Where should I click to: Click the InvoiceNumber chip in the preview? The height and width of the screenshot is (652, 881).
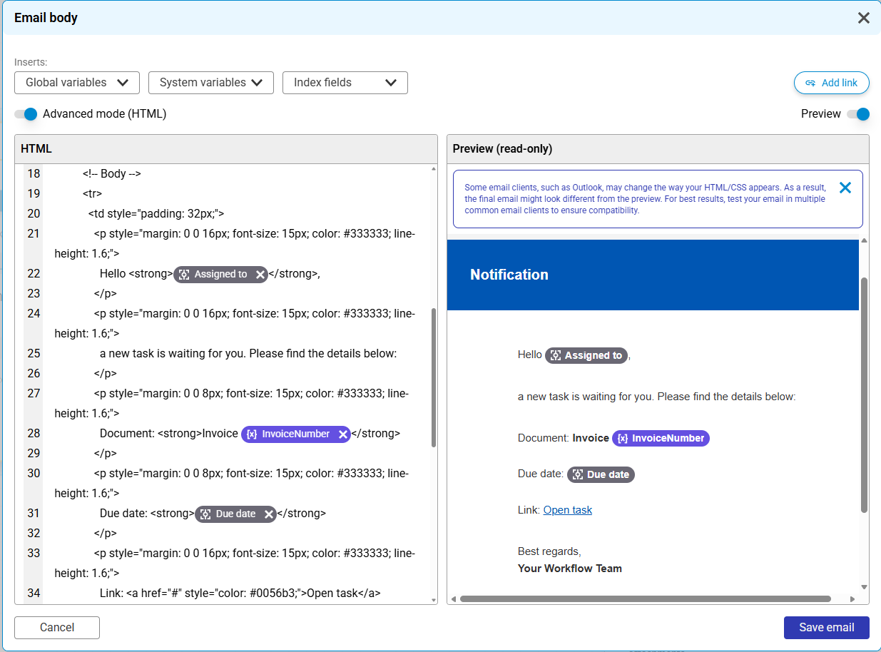[x=661, y=438]
